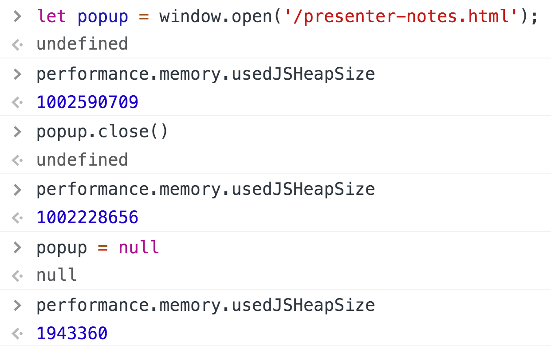Click the input chevron beside popup.close()
Screen dimensions: 551x349
click(17, 132)
